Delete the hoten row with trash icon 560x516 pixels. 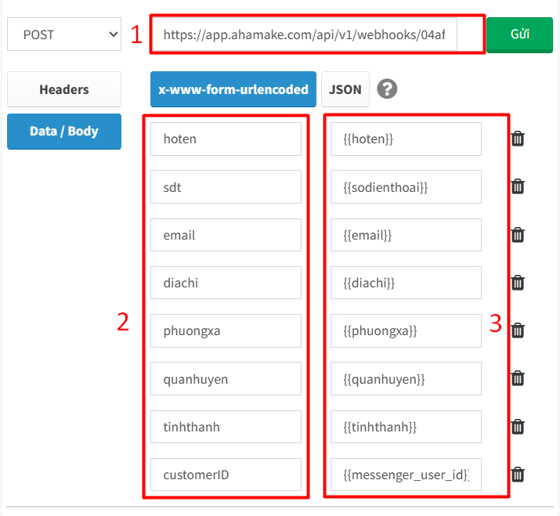pyautogui.click(x=518, y=139)
